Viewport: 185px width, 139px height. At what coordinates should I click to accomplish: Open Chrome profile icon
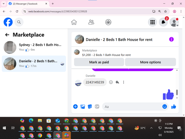point(174,11)
